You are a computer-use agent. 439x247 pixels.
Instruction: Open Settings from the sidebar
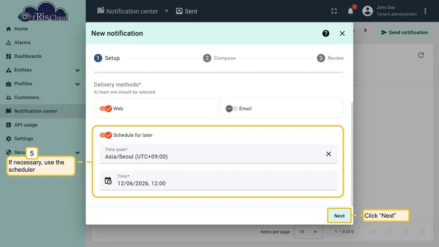(x=24, y=139)
